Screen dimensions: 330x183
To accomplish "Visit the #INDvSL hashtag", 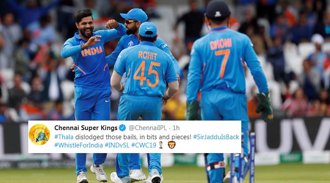I will click(117, 145).
